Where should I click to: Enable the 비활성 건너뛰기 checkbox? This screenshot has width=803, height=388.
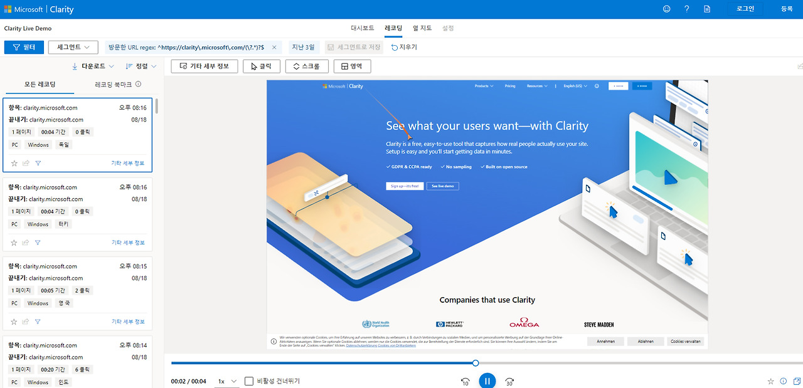point(249,381)
